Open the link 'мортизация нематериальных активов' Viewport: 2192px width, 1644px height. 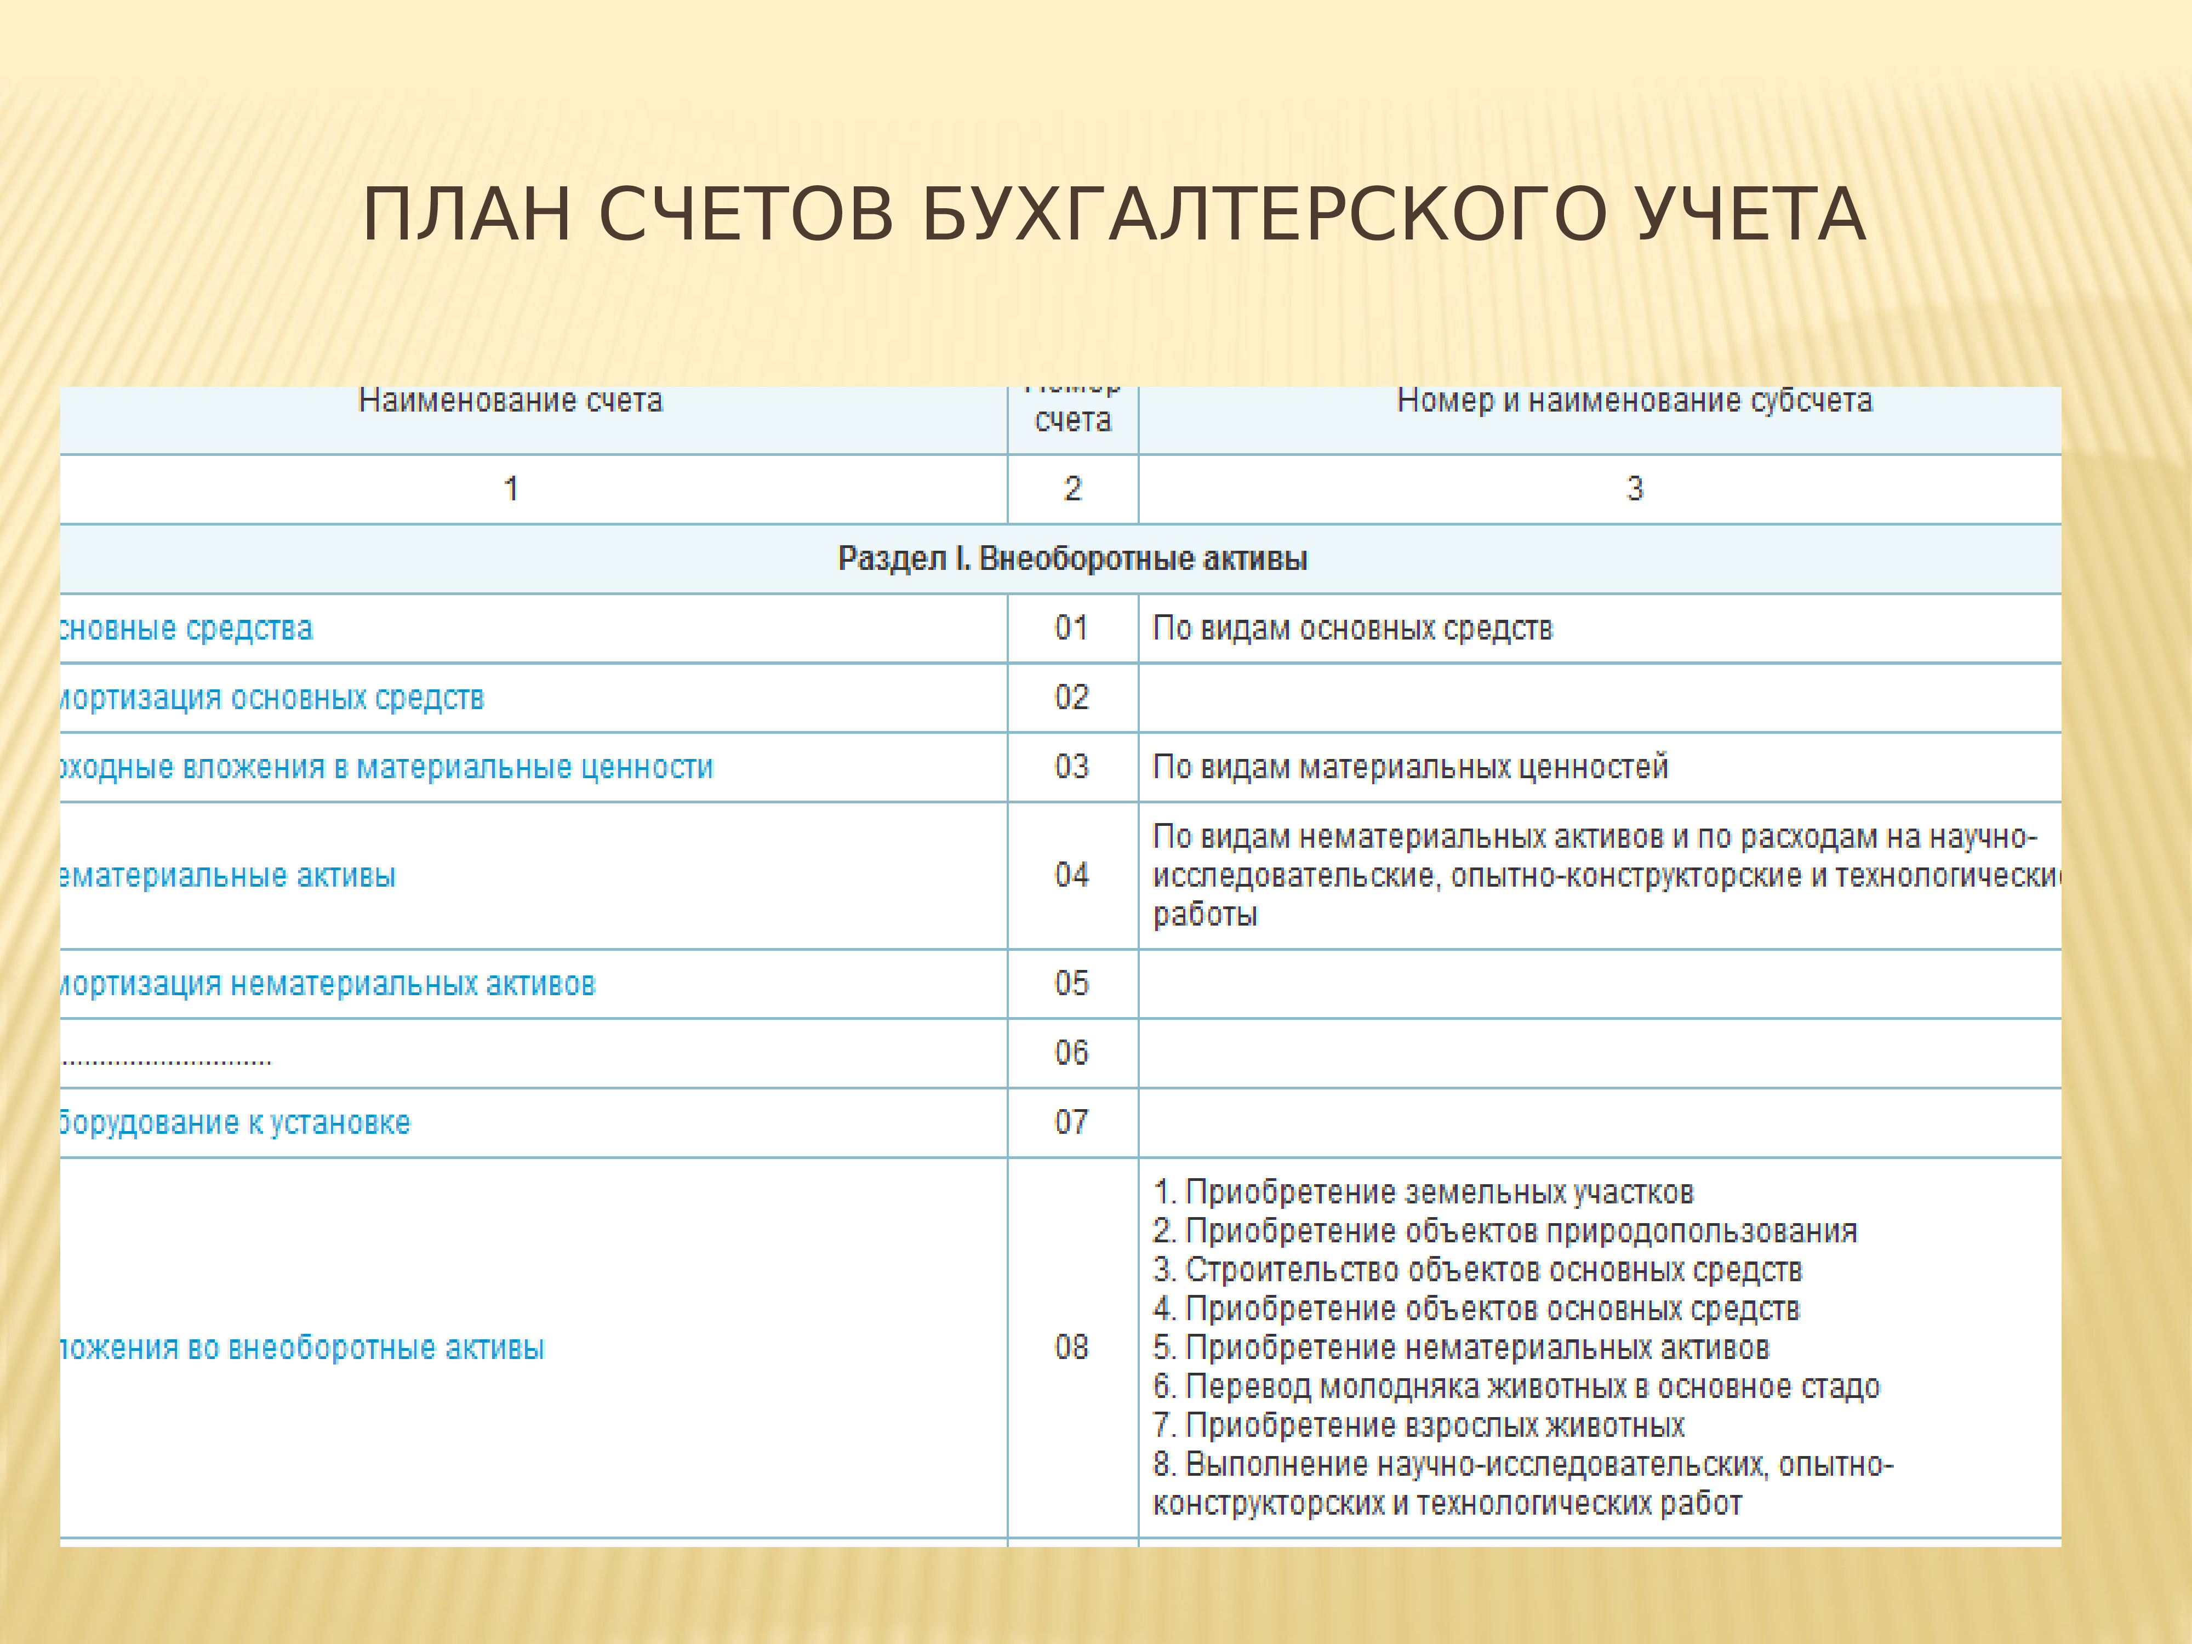pyautogui.click(x=327, y=984)
